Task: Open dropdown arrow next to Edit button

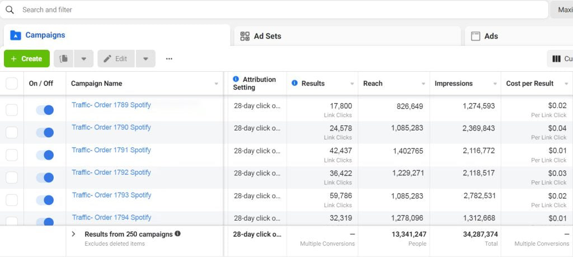Action: point(145,59)
